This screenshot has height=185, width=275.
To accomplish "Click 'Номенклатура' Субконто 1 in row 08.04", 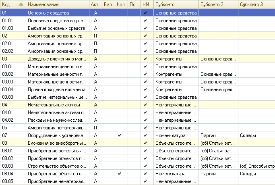I will click(170, 174).
